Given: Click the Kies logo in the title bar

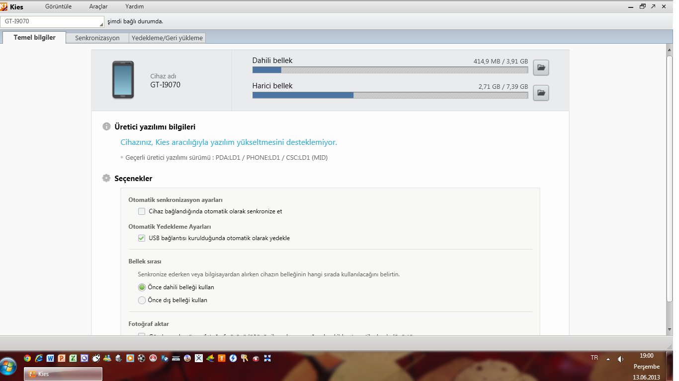Looking at the screenshot, I should 4,6.
